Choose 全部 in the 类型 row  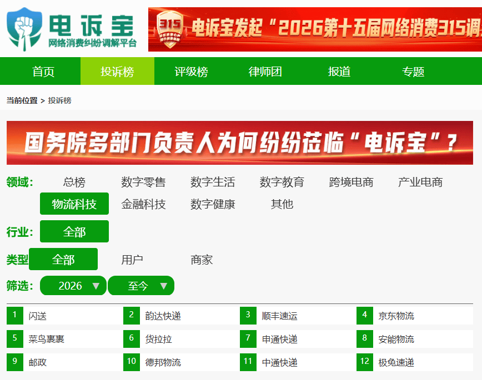(x=63, y=259)
